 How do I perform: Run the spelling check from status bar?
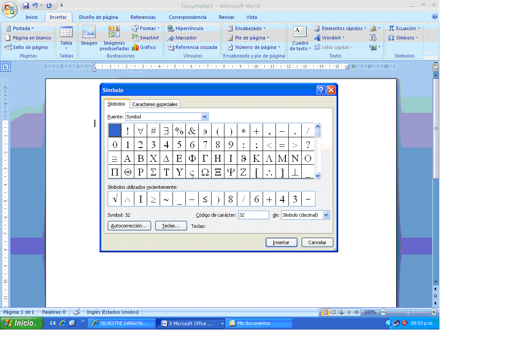75,312
